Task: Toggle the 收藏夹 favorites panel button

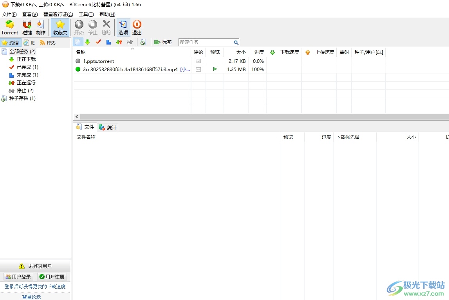Action: [x=60, y=28]
